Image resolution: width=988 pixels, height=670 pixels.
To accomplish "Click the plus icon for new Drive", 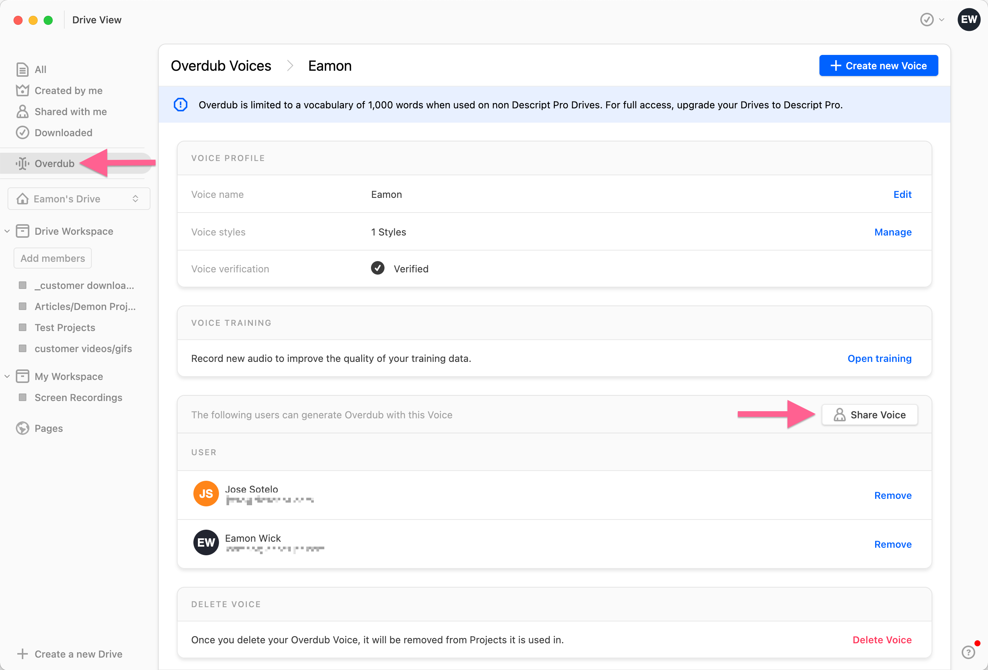I will [22, 654].
